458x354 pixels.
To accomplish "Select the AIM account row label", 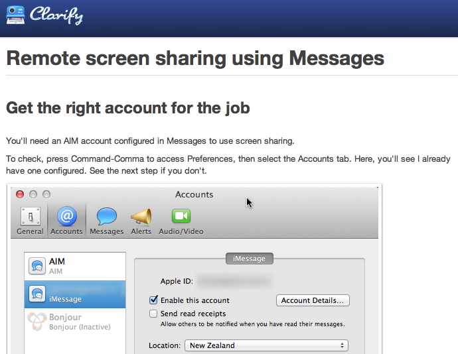I will 58,262.
